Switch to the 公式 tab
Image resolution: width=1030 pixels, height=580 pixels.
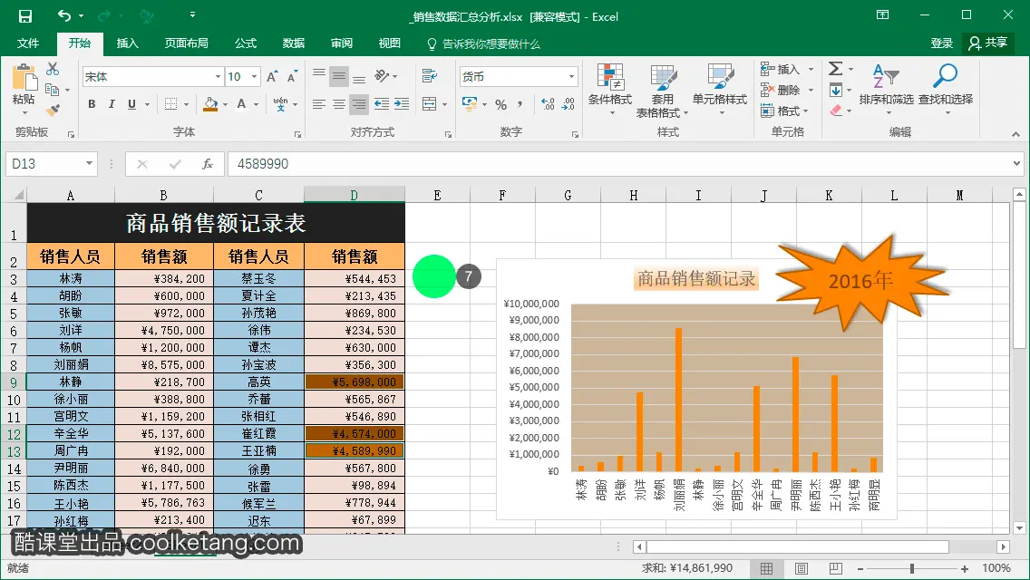pyautogui.click(x=246, y=43)
